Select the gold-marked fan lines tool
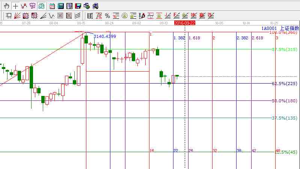Image resolution: width=300 pixels, height=169 pixels. (x=185, y=16)
